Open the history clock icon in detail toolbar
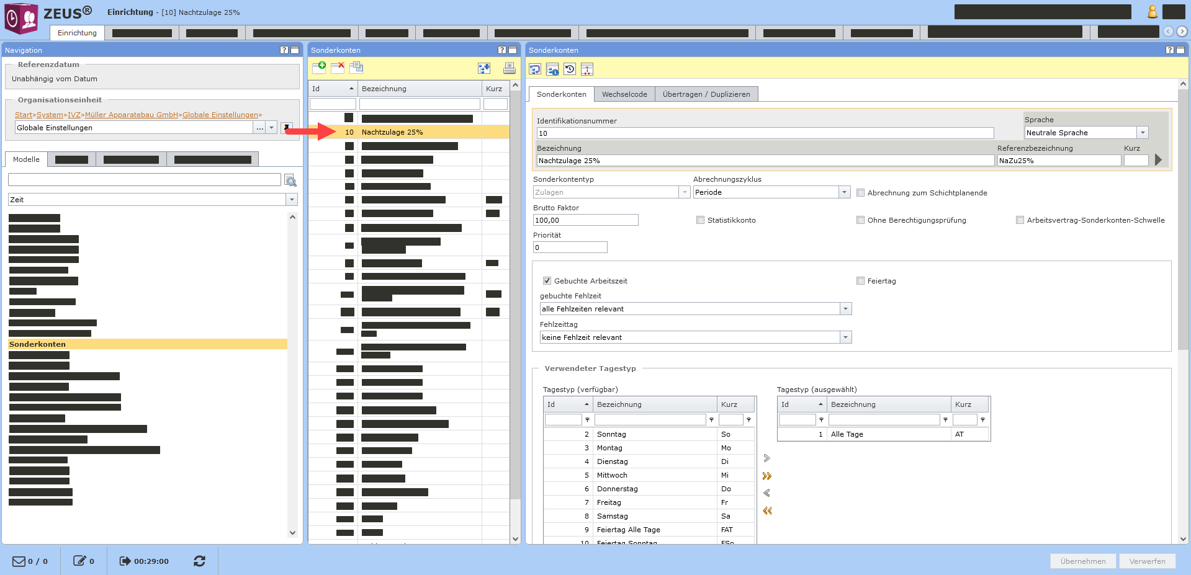Screen dimensions: 1191x575 pyautogui.click(x=570, y=69)
